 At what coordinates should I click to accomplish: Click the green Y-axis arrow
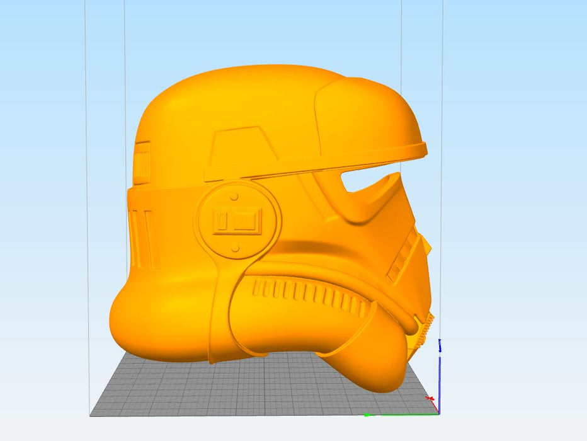tap(369, 415)
